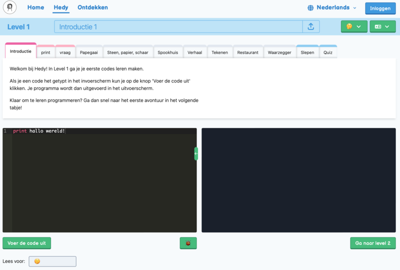The width and height of the screenshot is (400, 270).
Task: Click the green resize handle between editor panes
Action: click(x=196, y=153)
